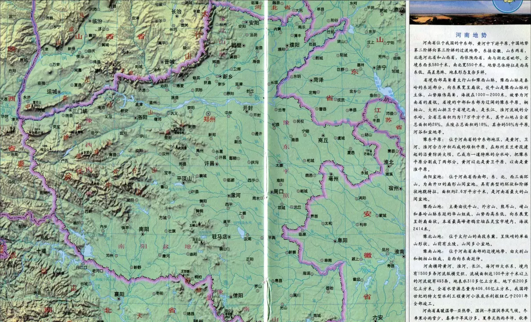Click the Shangqiu (商丘) city marker

pyautogui.click(x=323, y=135)
